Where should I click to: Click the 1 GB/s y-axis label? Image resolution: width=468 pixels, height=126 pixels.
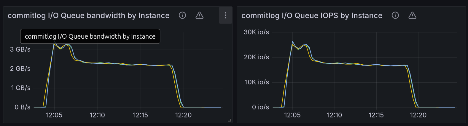point(21,88)
